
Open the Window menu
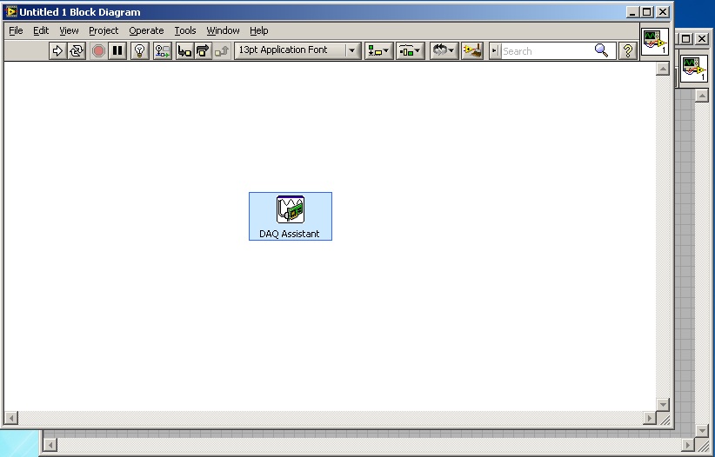point(223,30)
